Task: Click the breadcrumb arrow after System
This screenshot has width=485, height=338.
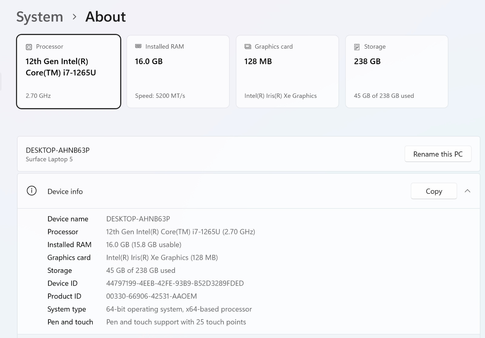Action: [x=75, y=17]
